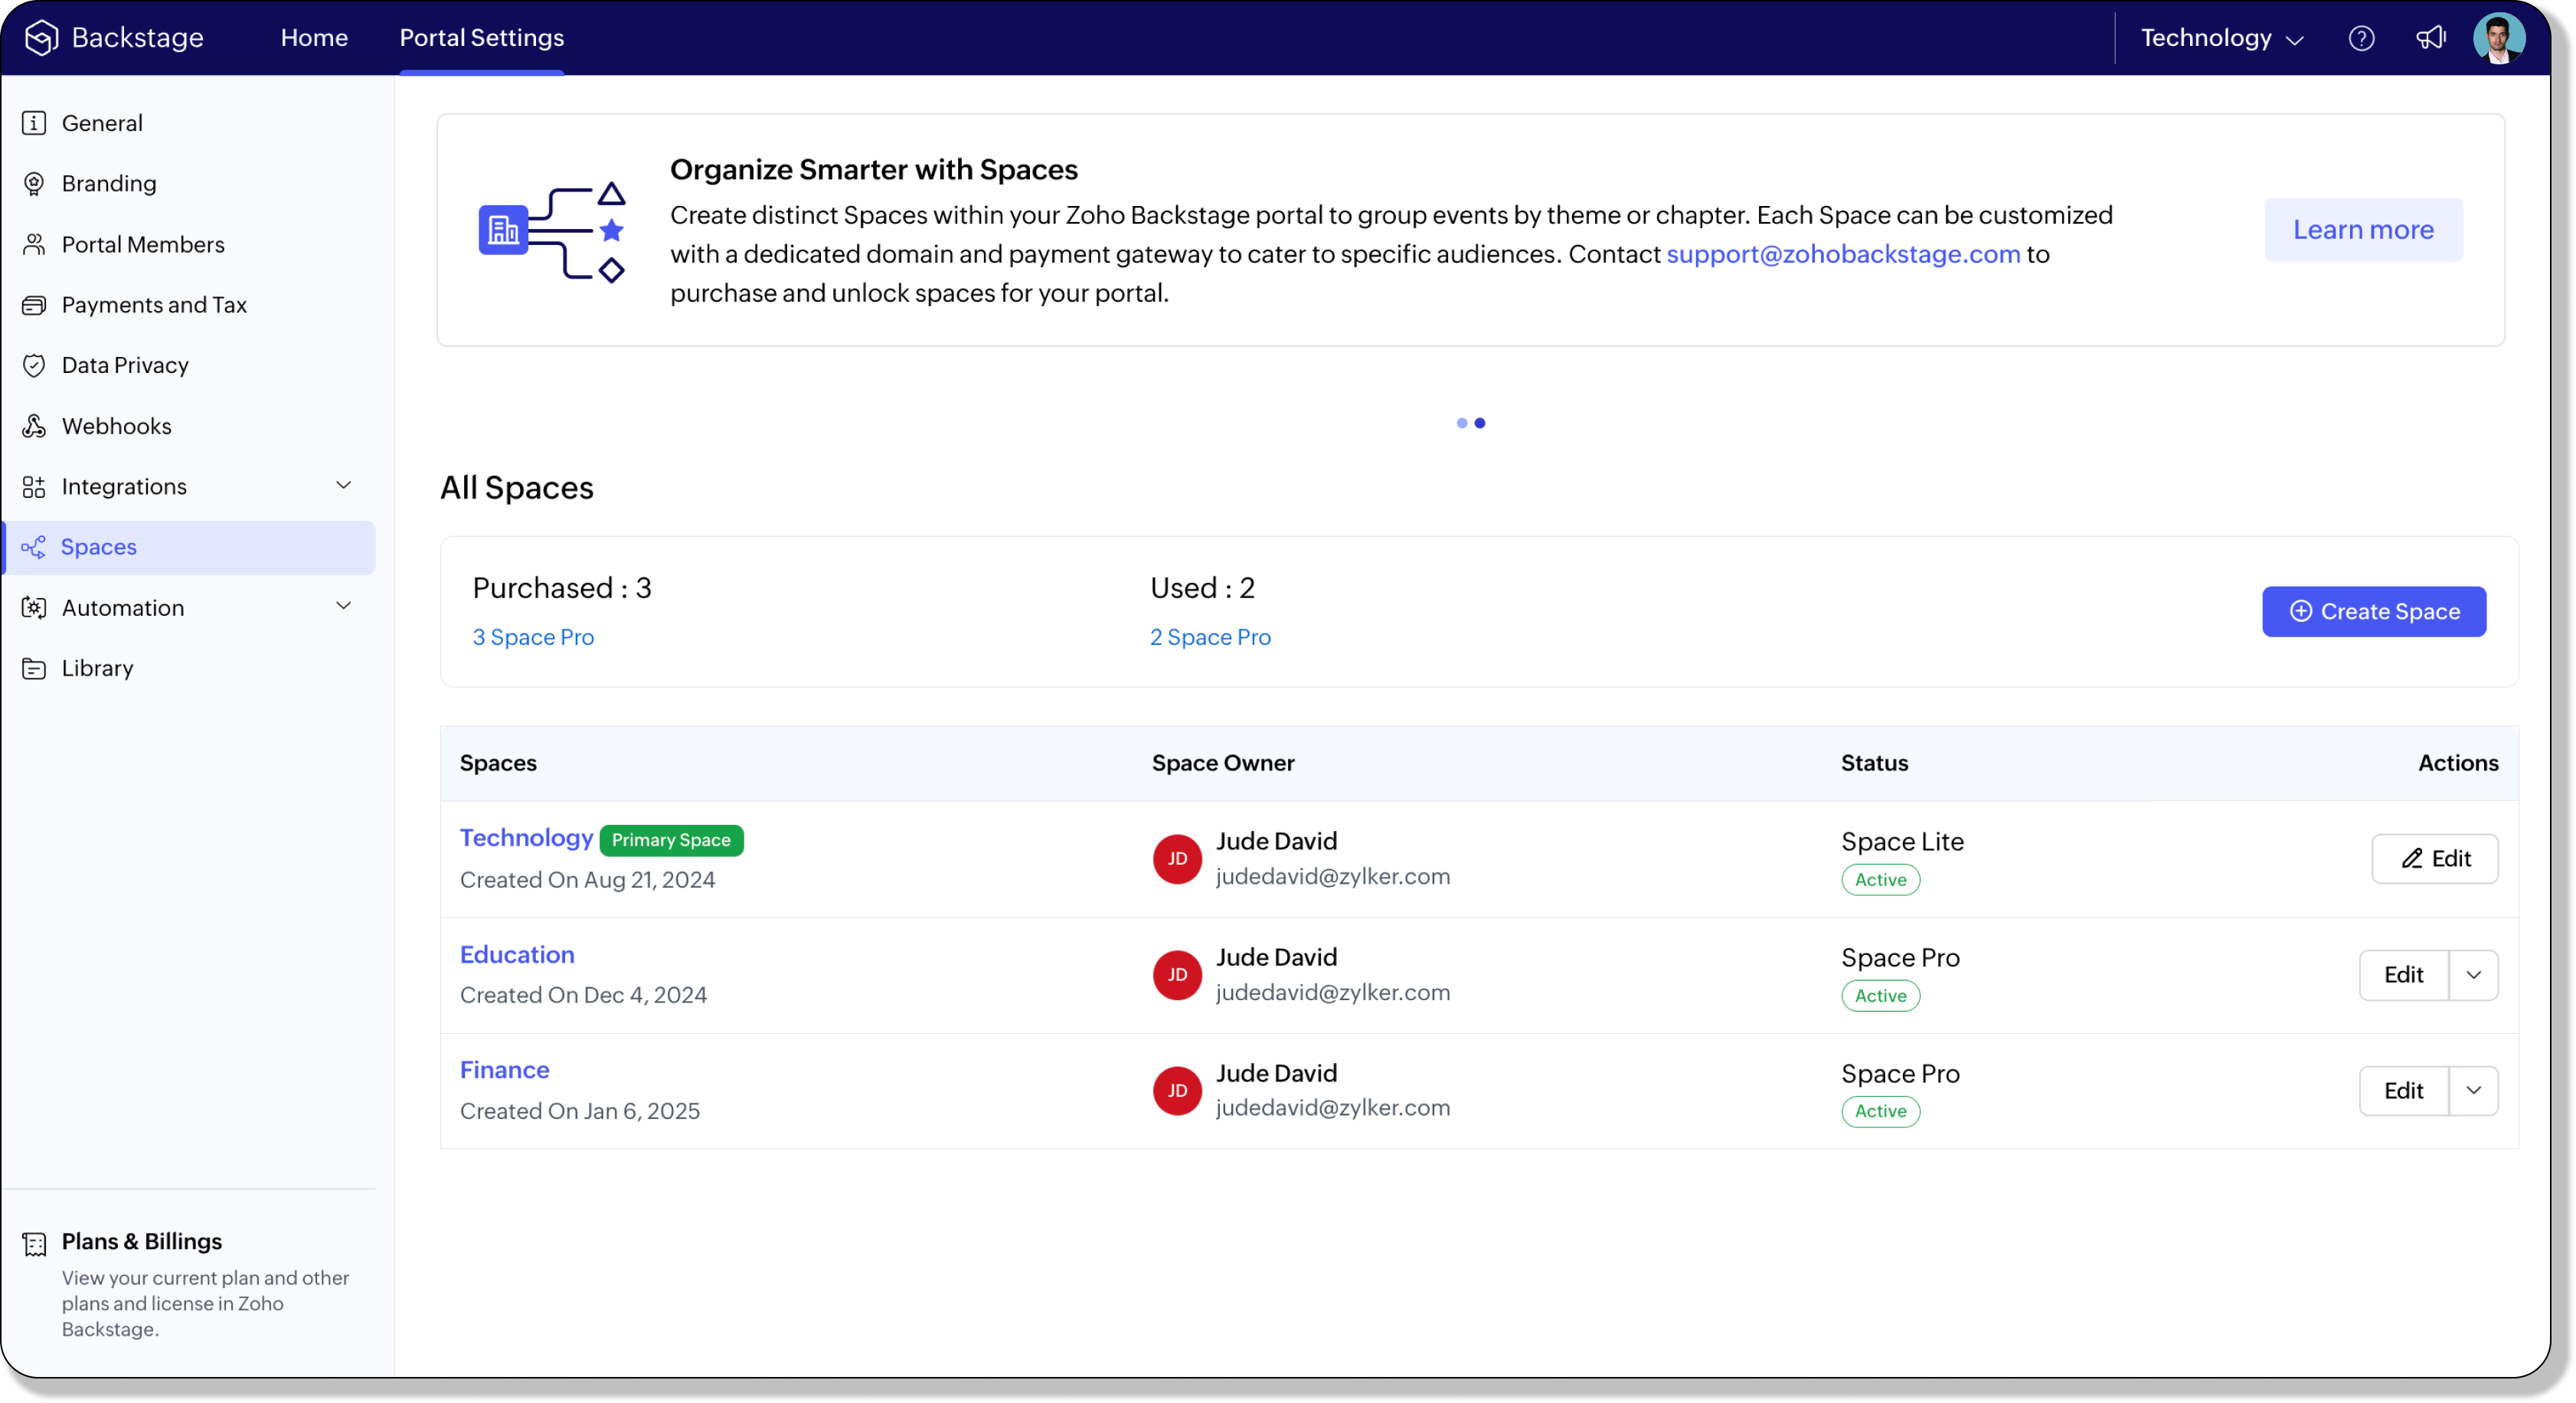This screenshot has width=2576, height=1403.
Task: Click the Create Space button
Action: pyautogui.click(x=2373, y=611)
